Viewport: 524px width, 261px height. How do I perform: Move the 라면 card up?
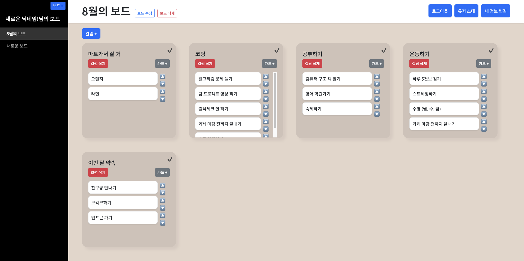[x=163, y=91]
